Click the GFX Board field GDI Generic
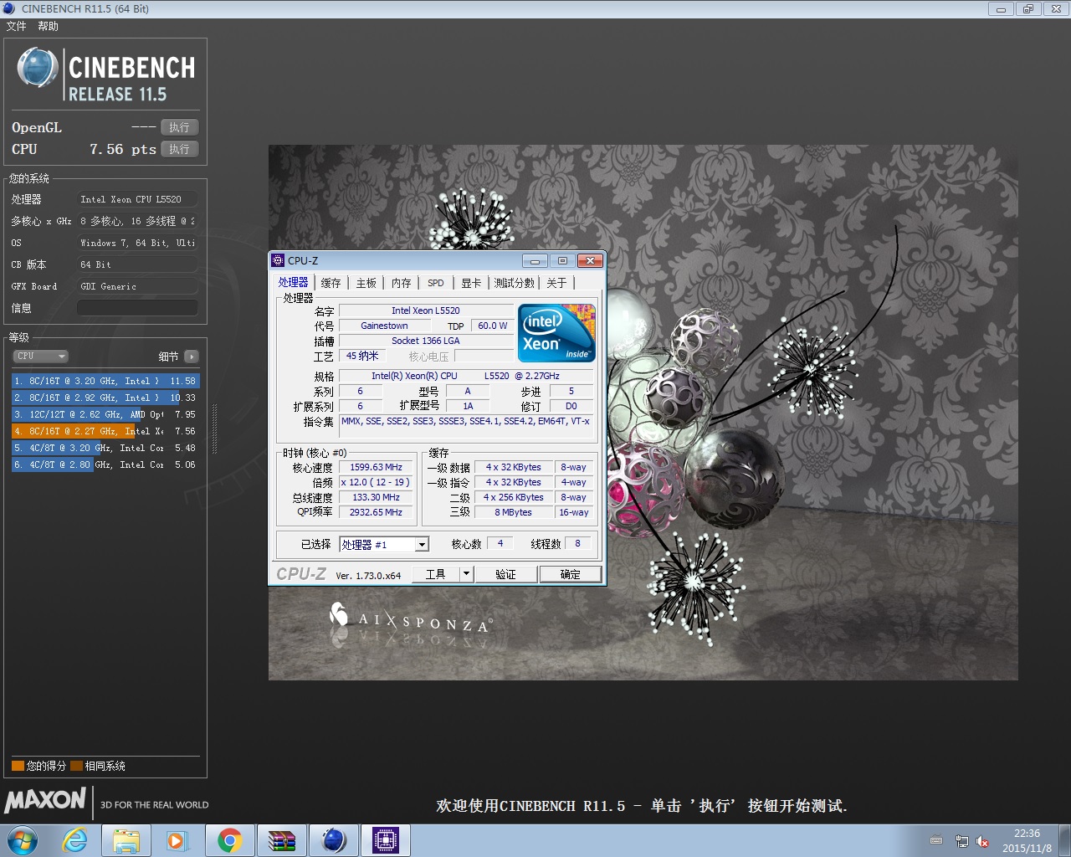This screenshot has width=1071, height=857. click(x=137, y=286)
